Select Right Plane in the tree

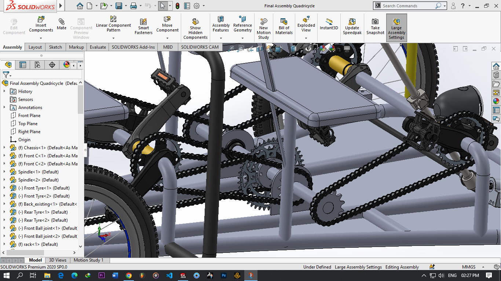point(29,132)
